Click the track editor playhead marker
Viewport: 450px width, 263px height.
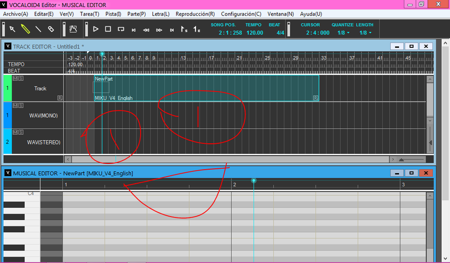coord(102,54)
